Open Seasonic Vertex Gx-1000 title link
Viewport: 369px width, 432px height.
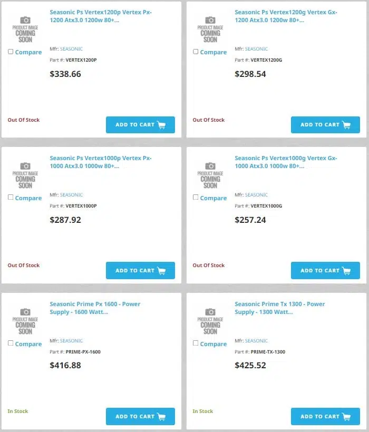click(x=286, y=162)
